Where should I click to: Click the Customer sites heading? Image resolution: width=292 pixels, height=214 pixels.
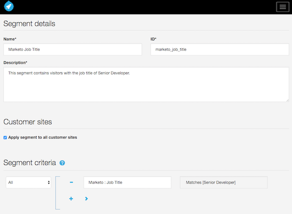28,122
